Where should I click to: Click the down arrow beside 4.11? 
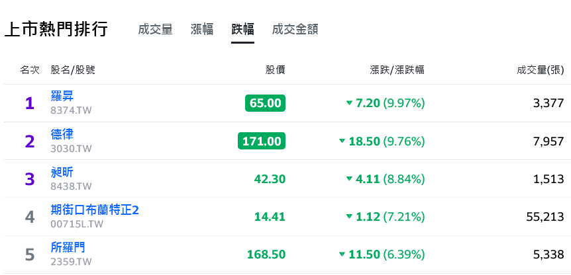(349, 178)
